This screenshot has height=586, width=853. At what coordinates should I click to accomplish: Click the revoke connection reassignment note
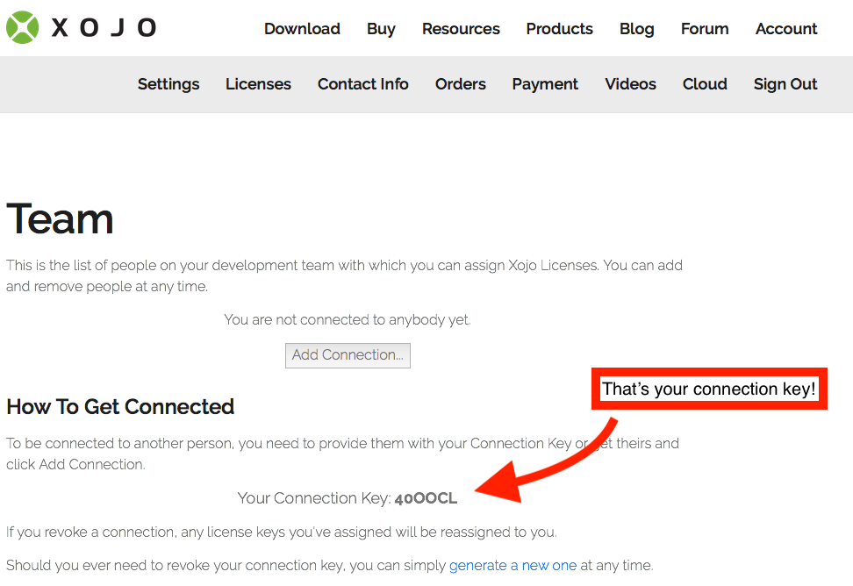[x=281, y=532]
